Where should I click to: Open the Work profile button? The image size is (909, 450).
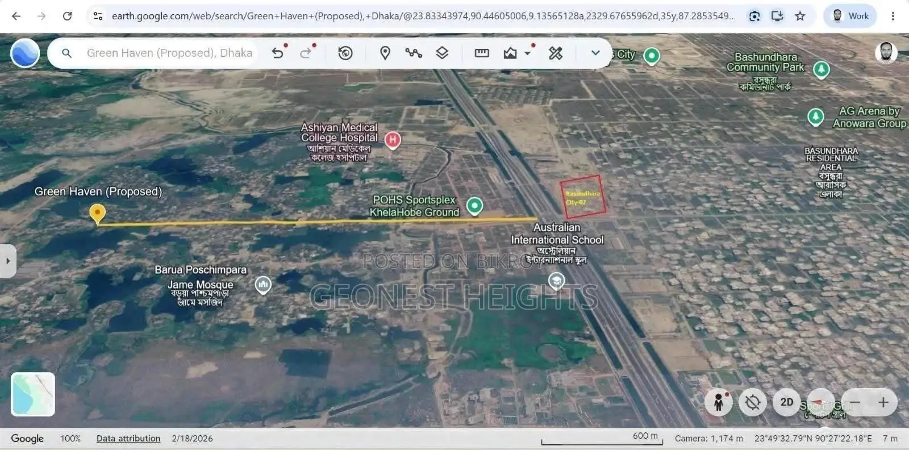850,16
